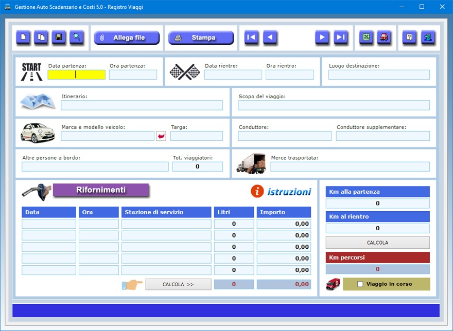The image size is (453, 331).
Task: Open help with question mark icon
Action: coord(409,37)
